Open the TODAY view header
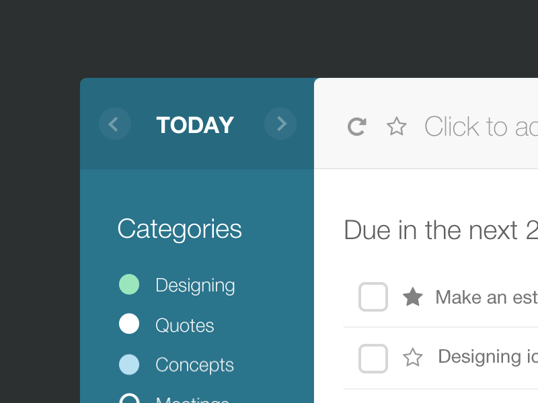Viewport: 538px width, 403px height. (x=194, y=125)
